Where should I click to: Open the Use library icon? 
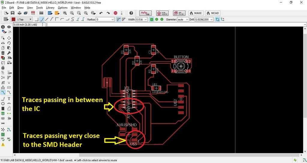coord(41,13)
